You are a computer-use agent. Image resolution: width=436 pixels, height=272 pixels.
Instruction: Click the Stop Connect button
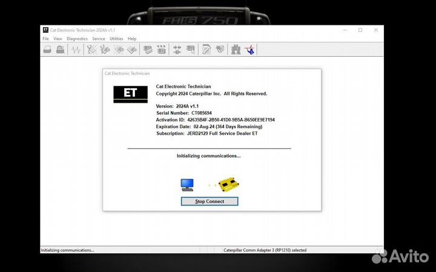click(x=210, y=201)
